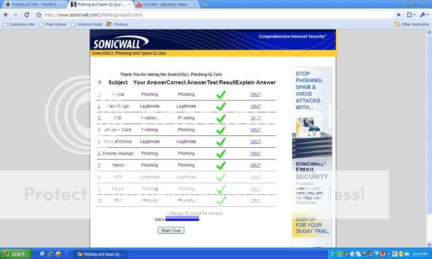
Task: Click the Bluetooth tray icon
Action: point(389,254)
